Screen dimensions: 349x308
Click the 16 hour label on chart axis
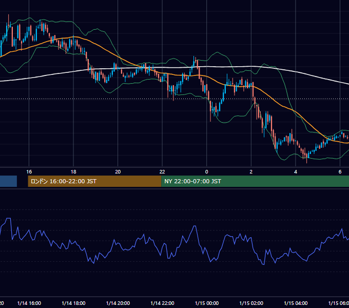tap(29, 172)
